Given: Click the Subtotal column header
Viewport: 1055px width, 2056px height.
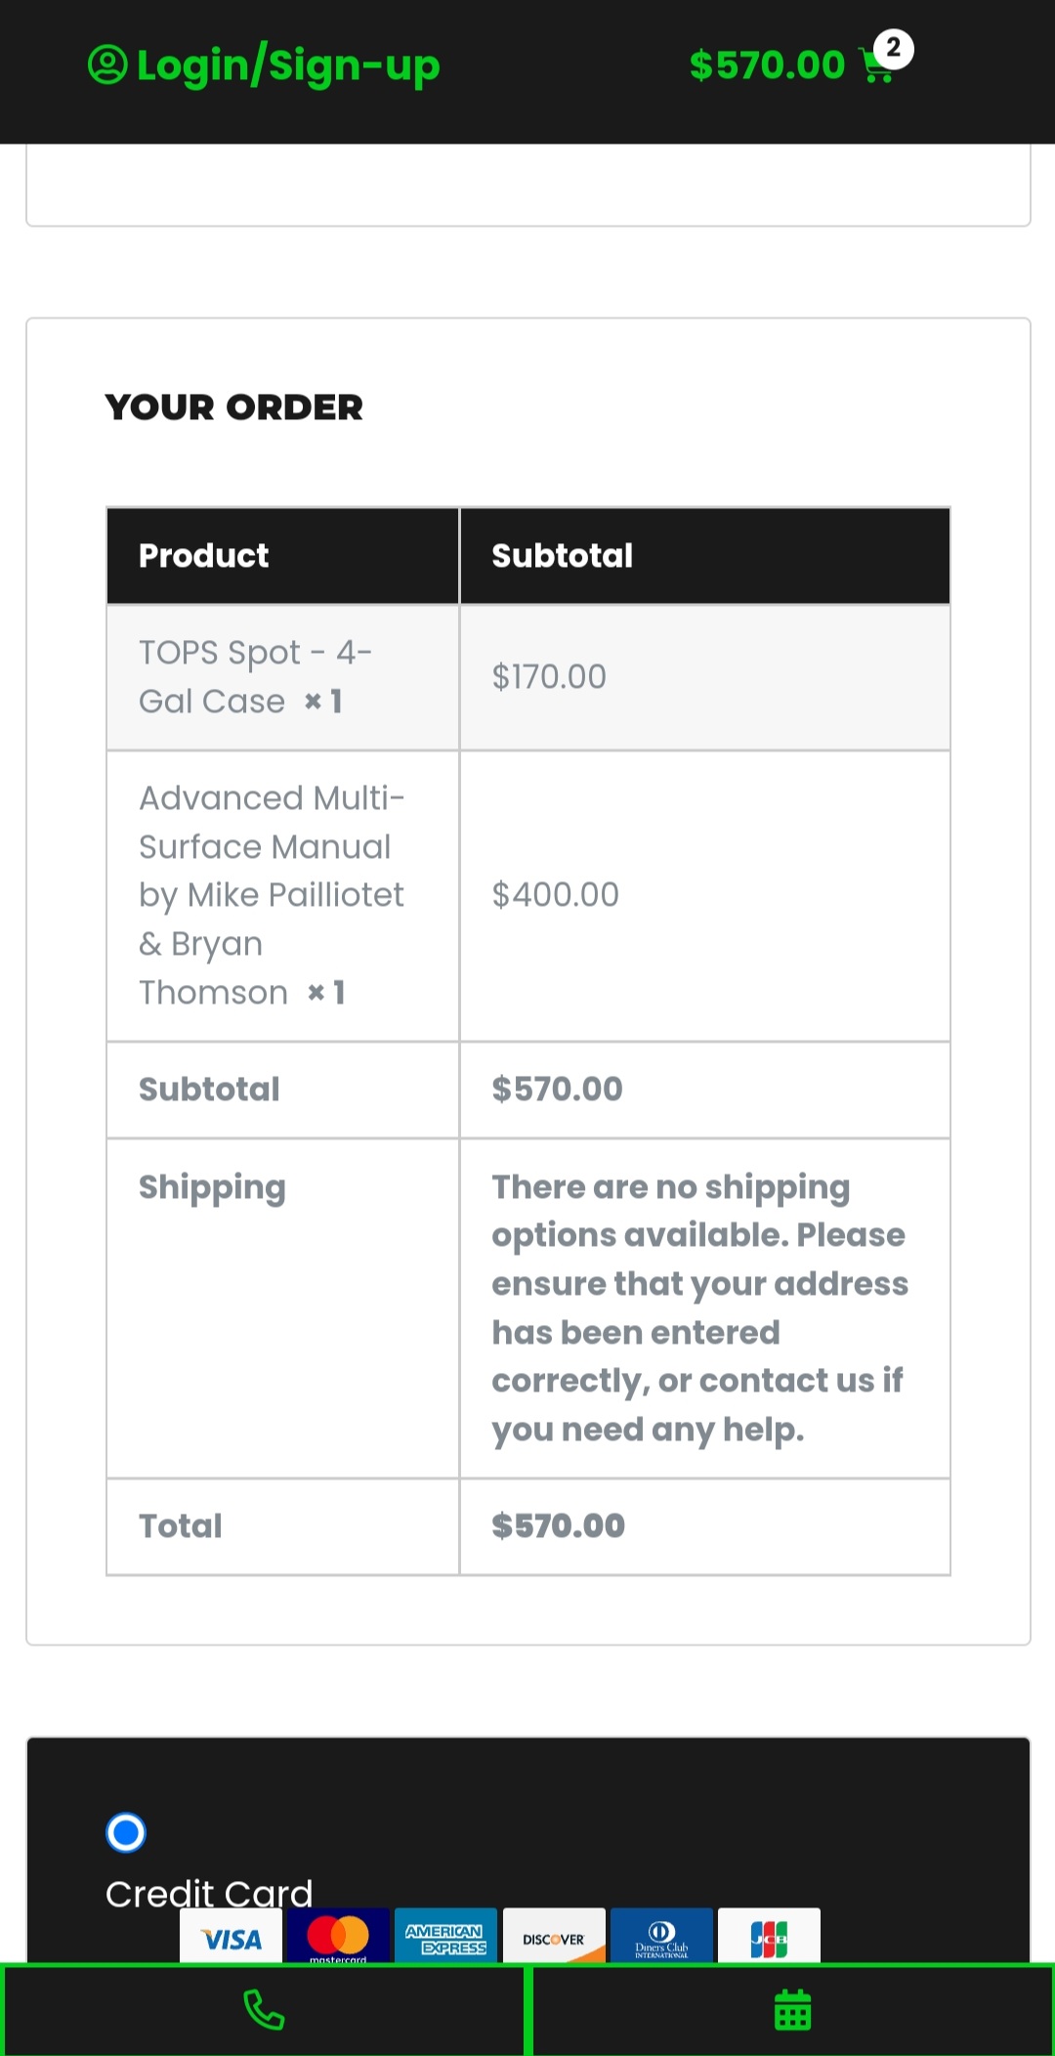Looking at the screenshot, I should point(562,555).
